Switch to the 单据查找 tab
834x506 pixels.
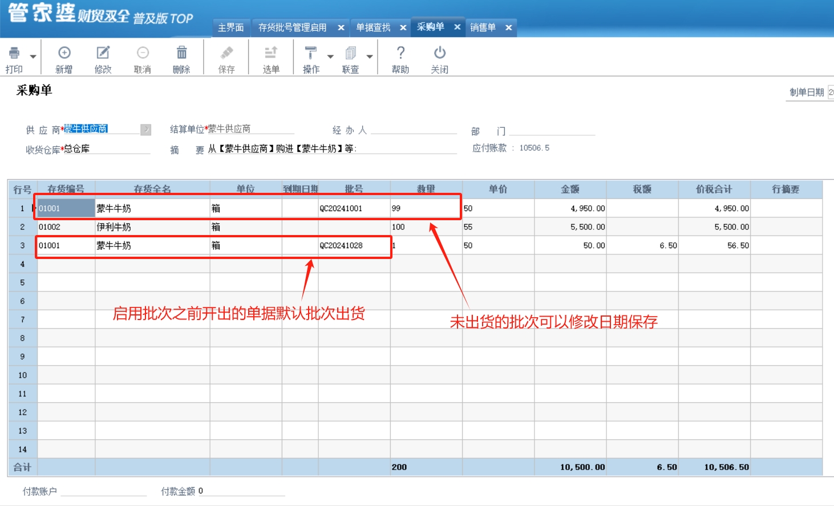point(374,27)
